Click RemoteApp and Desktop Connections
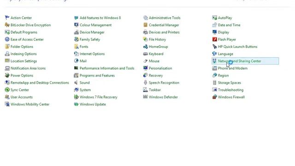The width and height of the screenshot is (295, 166). [40, 83]
